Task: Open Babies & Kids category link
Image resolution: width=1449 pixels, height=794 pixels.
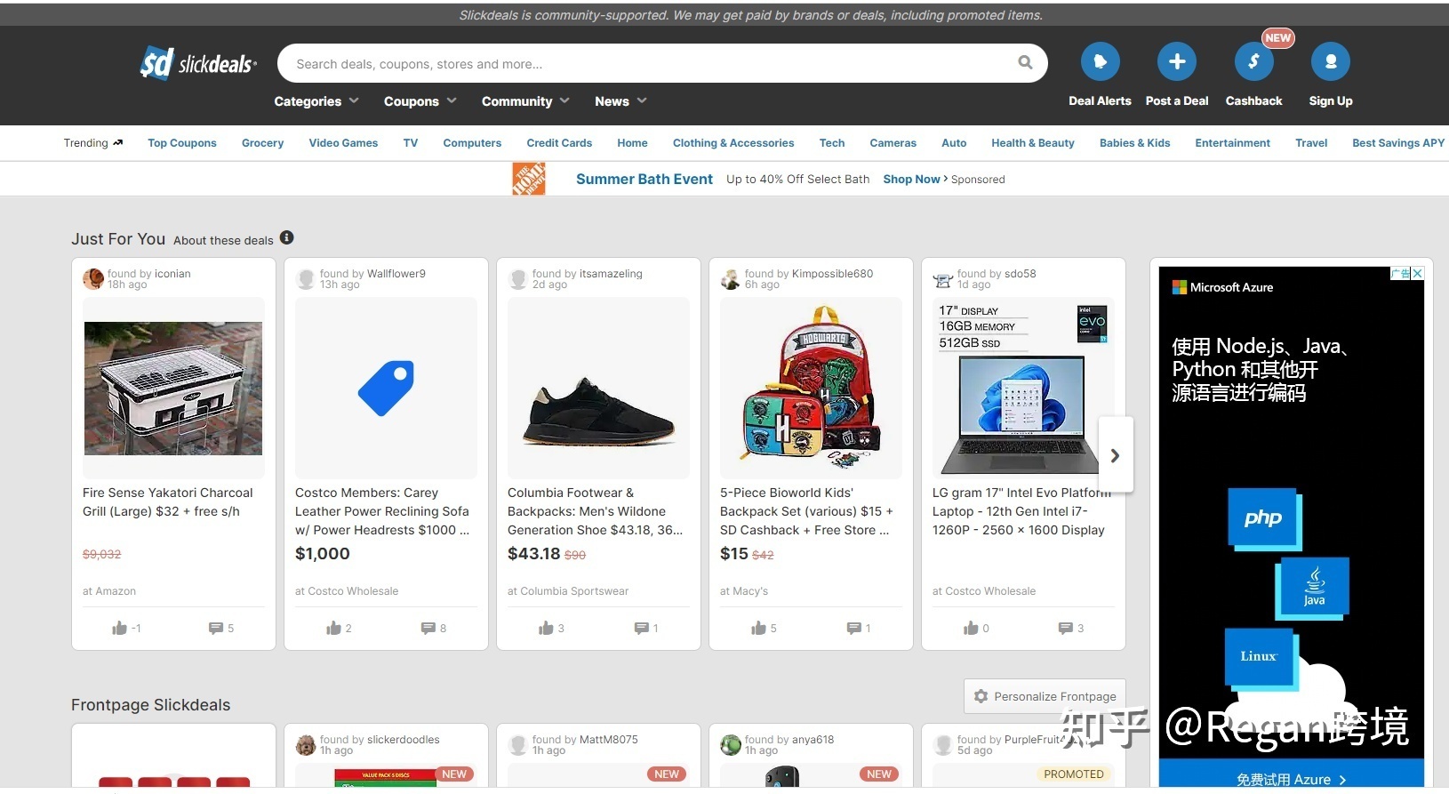Action: coord(1134,143)
